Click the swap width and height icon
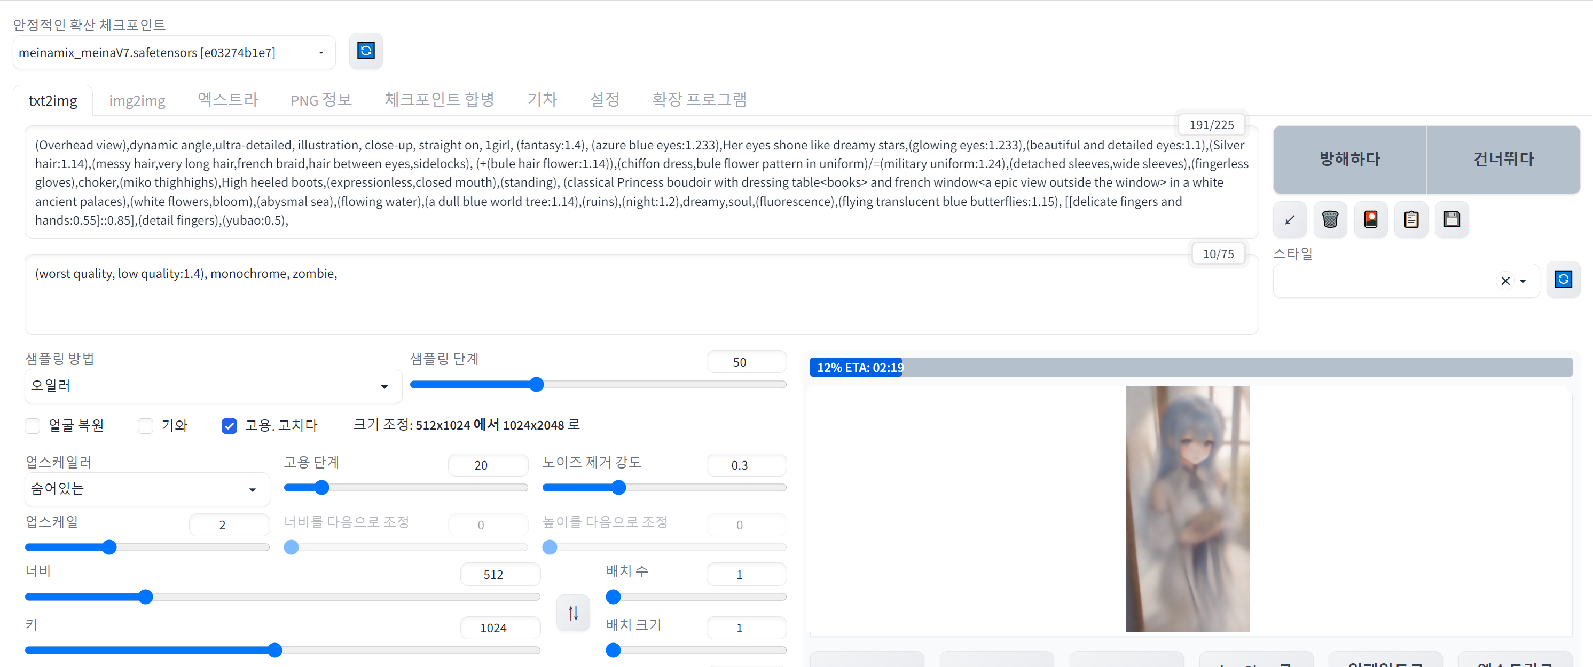1593x667 pixels. click(572, 613)
